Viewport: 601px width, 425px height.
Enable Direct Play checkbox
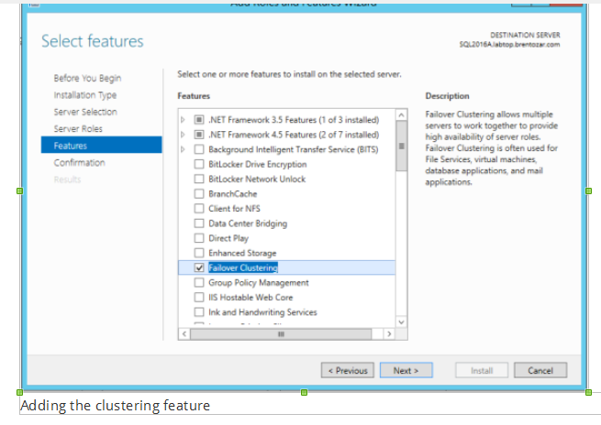pos(199,238)
